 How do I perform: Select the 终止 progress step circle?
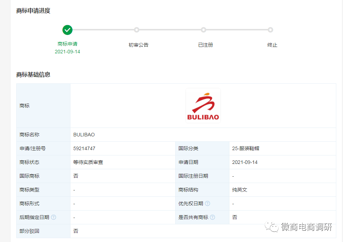(270, 30)
